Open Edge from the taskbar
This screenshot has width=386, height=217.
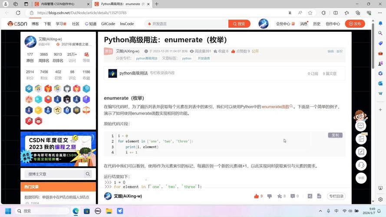click(x=76, y=211)
